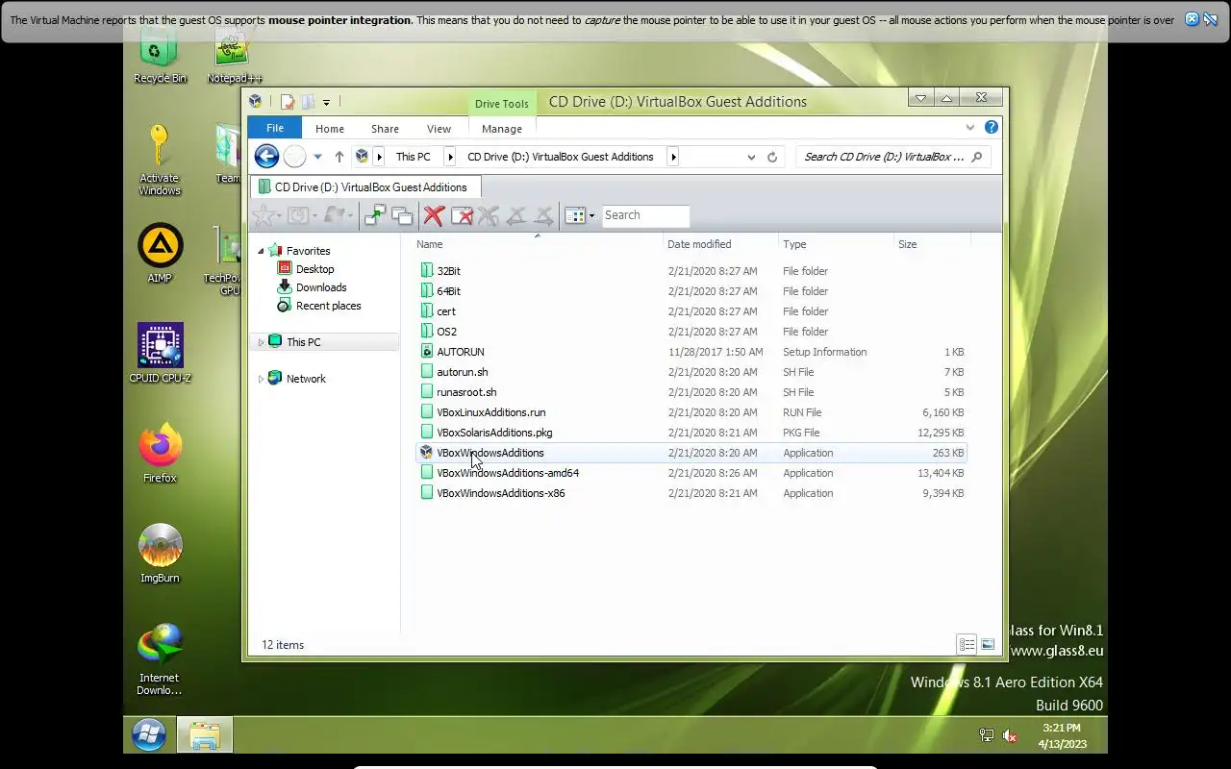Open Notepad++ desktop icon

pyautogui.click(x=234, y=56)
